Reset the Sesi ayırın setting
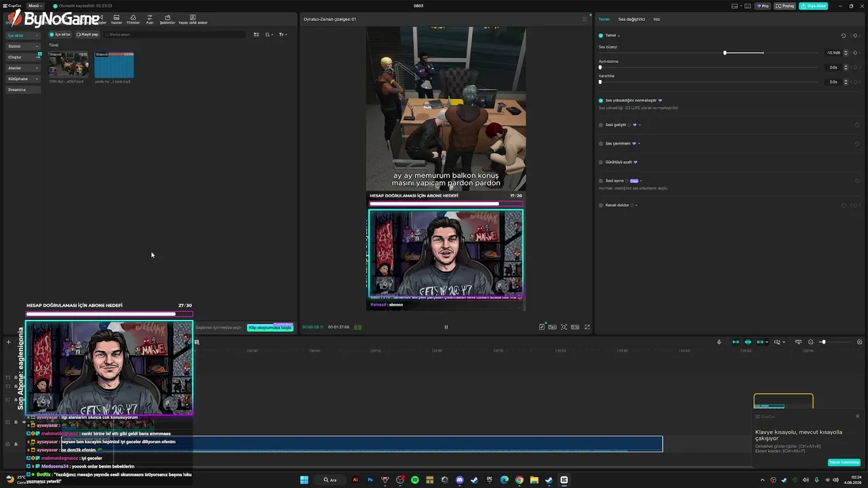The height and width of the screenshot is (488, 868). (x=857, y=181)
